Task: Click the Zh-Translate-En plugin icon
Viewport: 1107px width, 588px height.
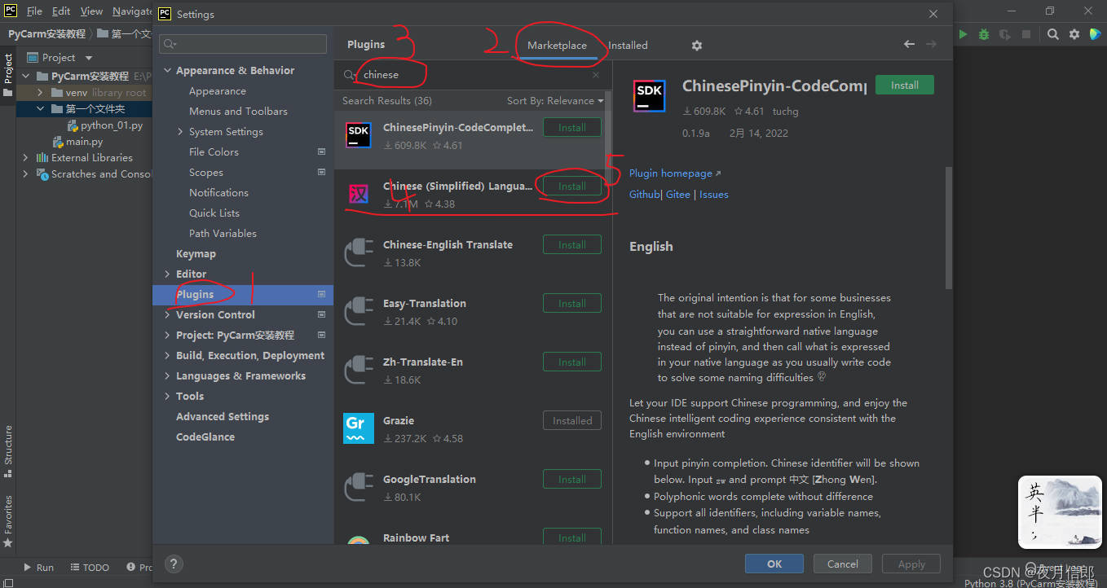Action: click(359, 369)
